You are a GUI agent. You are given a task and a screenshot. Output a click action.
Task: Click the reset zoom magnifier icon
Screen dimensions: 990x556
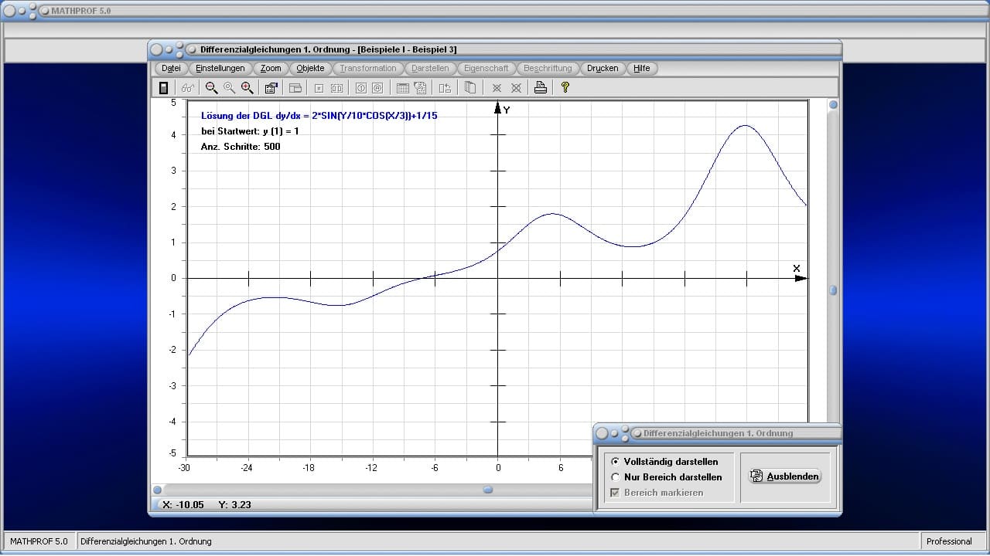229,88
